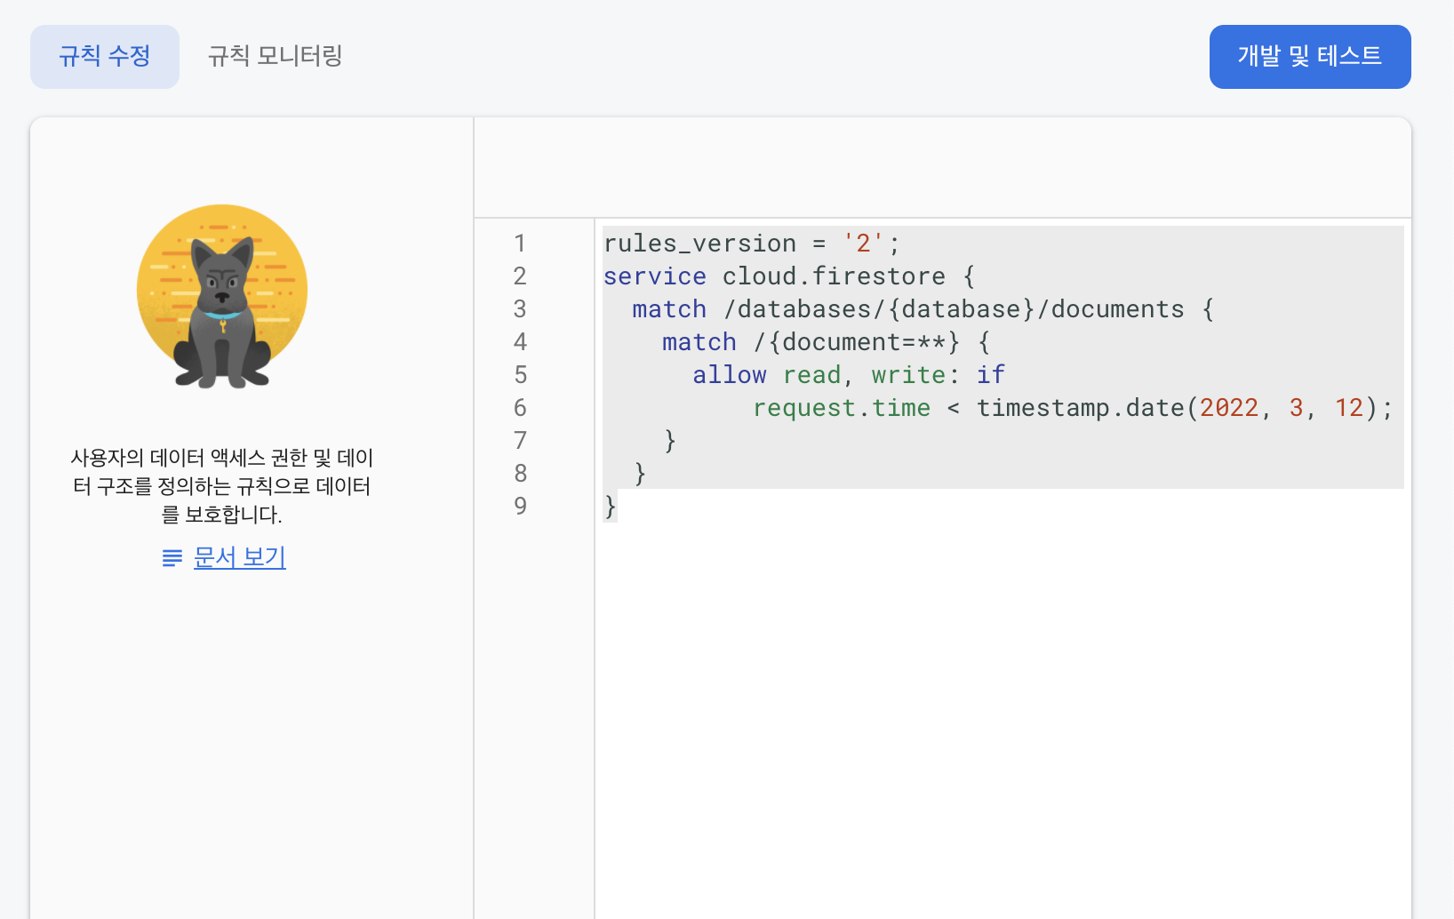This screenshot has height=919, width=1454.
Task: Click the closing brace on line 9
Action: [610, 506]
